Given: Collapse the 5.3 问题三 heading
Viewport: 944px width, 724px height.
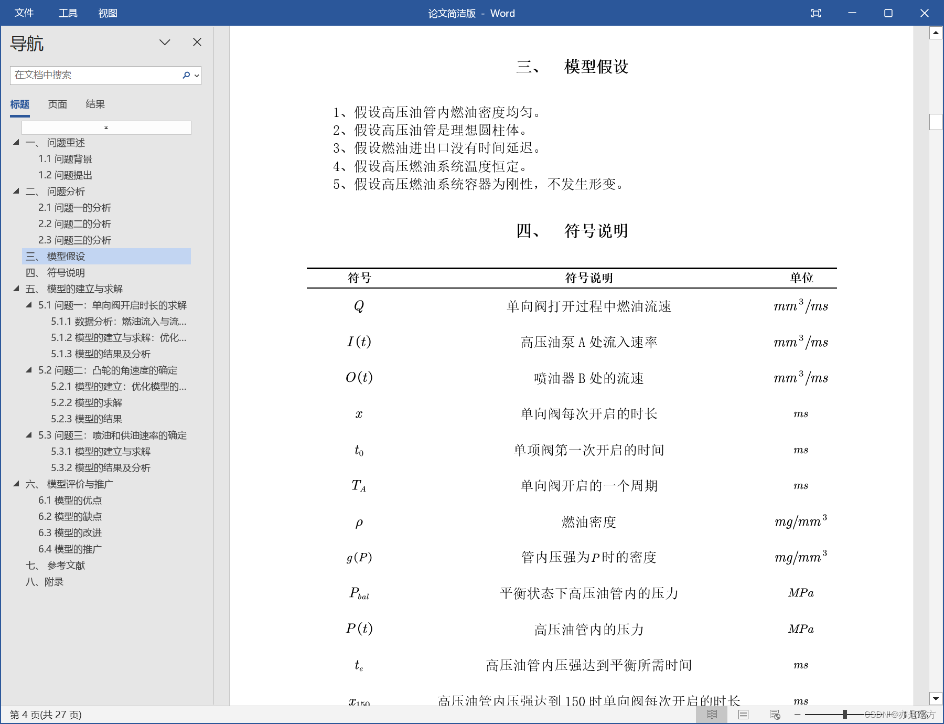Looking at the screenshot, I should pyautogui.click(x=29, y=435).
